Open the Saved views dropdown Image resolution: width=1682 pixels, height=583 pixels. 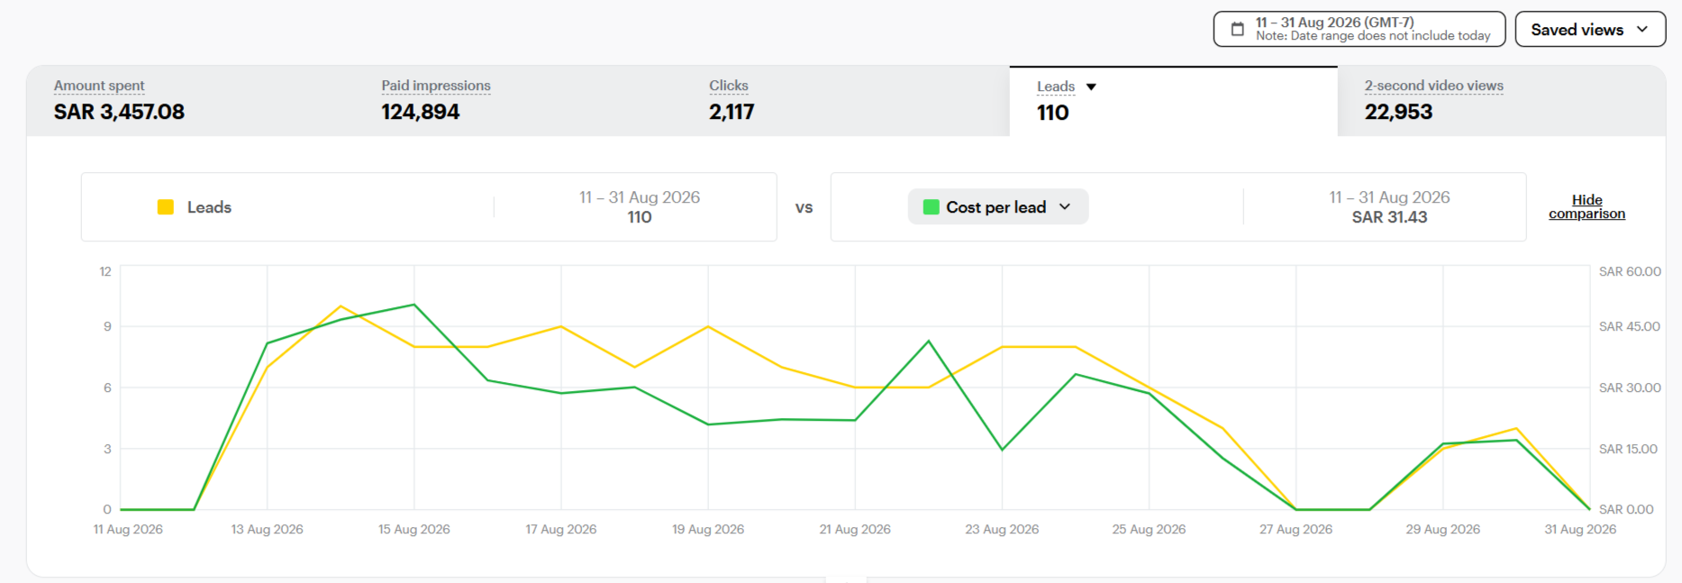1590,29
